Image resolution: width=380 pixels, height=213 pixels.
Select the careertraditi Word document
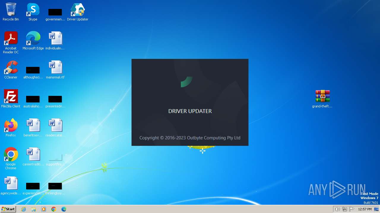coord(33,157)
